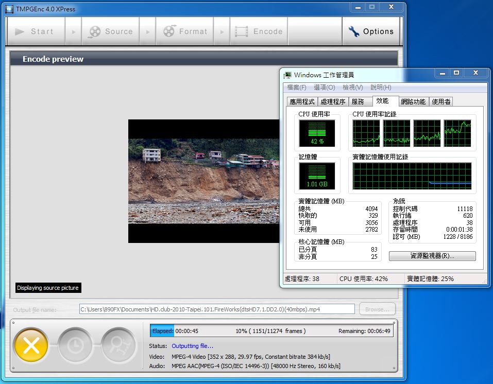Select the Encode stage button
The width and height of the screenshot is (493, 384).
click(x=259, y=31)
